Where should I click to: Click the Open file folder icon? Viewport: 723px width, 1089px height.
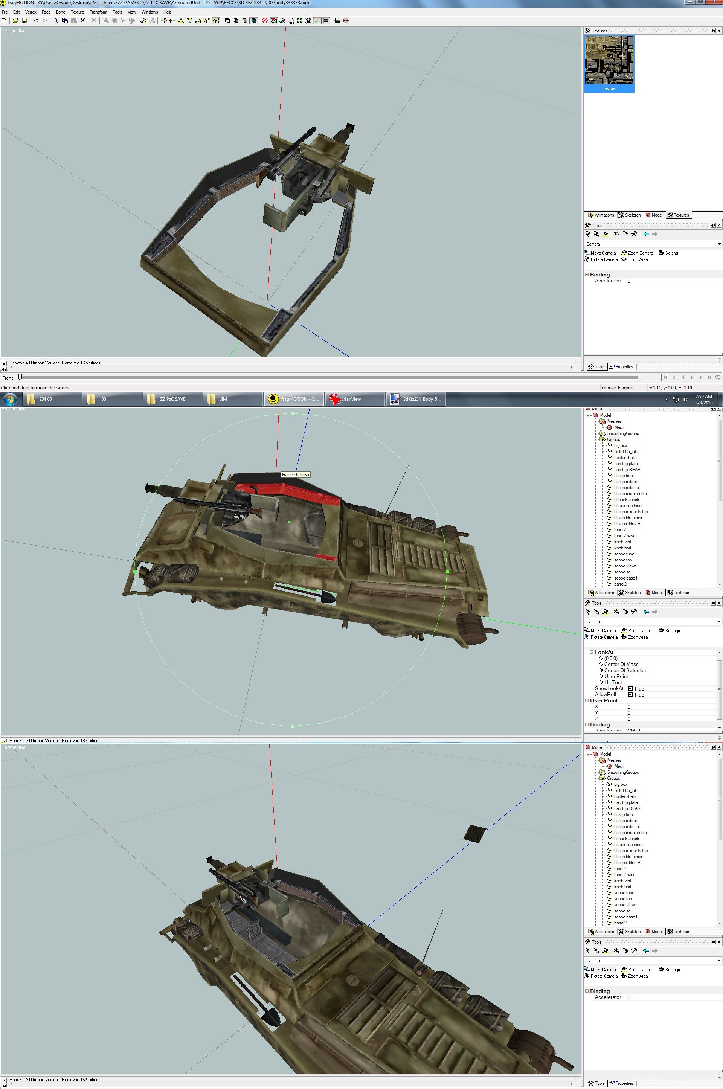click(15, 21)
